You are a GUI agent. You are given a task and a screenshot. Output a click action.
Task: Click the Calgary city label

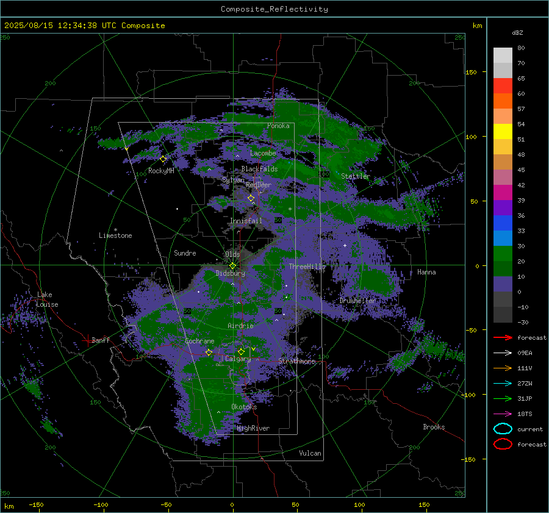coord(238,359)
